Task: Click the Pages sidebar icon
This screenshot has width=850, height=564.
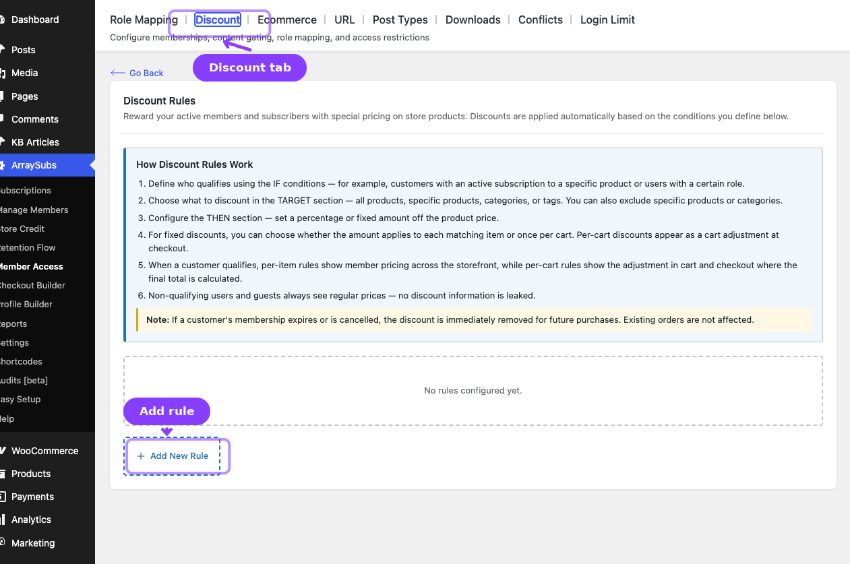Action: tap(3, 96)
